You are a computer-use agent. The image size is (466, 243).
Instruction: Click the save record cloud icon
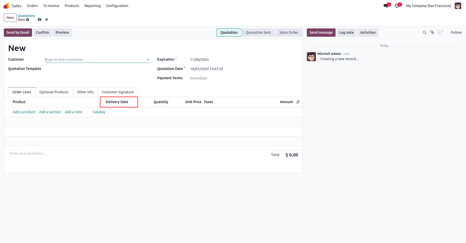[x=40, y=19]
